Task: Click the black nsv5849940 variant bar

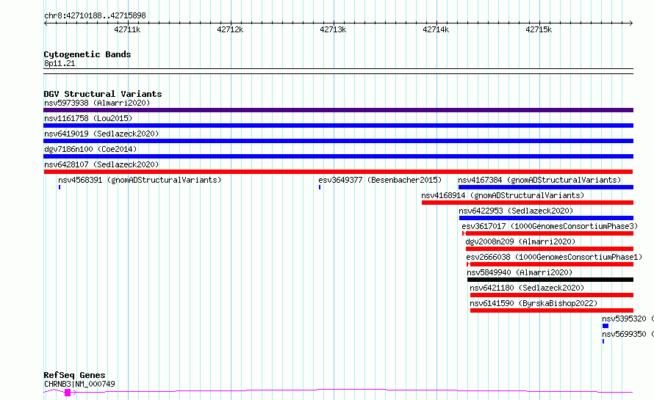Action: (x=550, y=280)
